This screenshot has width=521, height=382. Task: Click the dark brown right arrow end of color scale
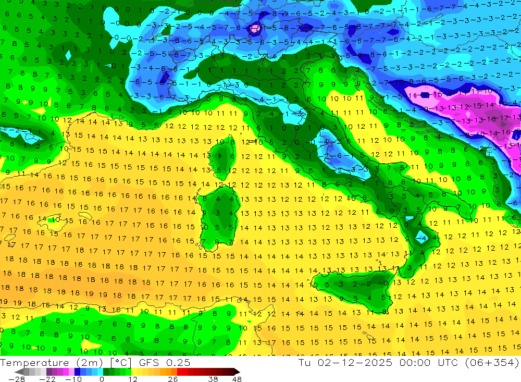tap(236, 372)
